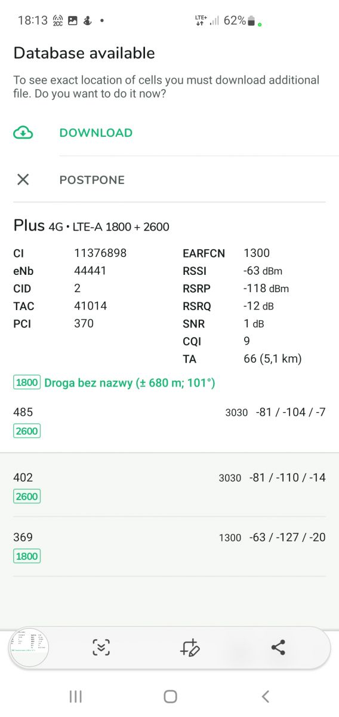This screenshot has width=339, height=717.
Task: Open the screenshot preview thumbnail
Action: tap(29, 648)
